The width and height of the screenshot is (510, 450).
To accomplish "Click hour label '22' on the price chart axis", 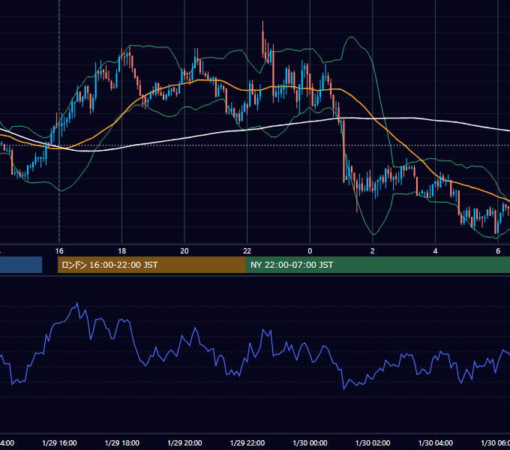I will 247,251.
